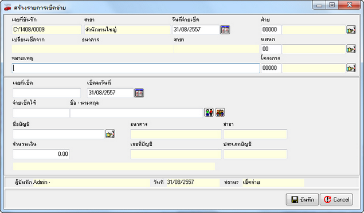Open two-person payee lookup icon
This screenshot has height=213, width=364.
tap(209, 113)
